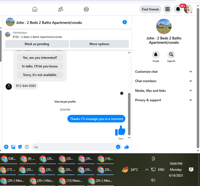Switch to the (14)... Chrome taskbar window
Viewport: 200px width, 186px height.
(105, 159)
